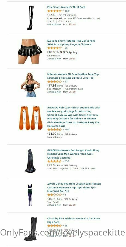Open the 9 Used & New offers link
Screen dimensions: 126x247
pos(54,24)
